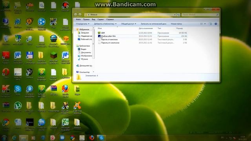The width and height of the screenshot is (251, 141).
Task: Expand the Добавить в библиотеку dropdown
Action: click(105, 24)
